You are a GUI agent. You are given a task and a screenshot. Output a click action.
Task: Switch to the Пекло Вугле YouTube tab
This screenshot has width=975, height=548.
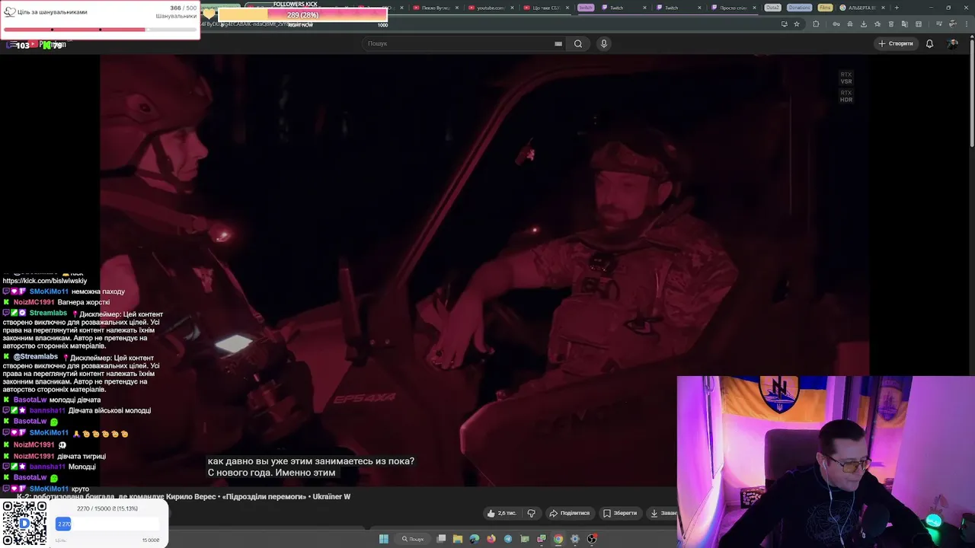[x=436, y=8]
